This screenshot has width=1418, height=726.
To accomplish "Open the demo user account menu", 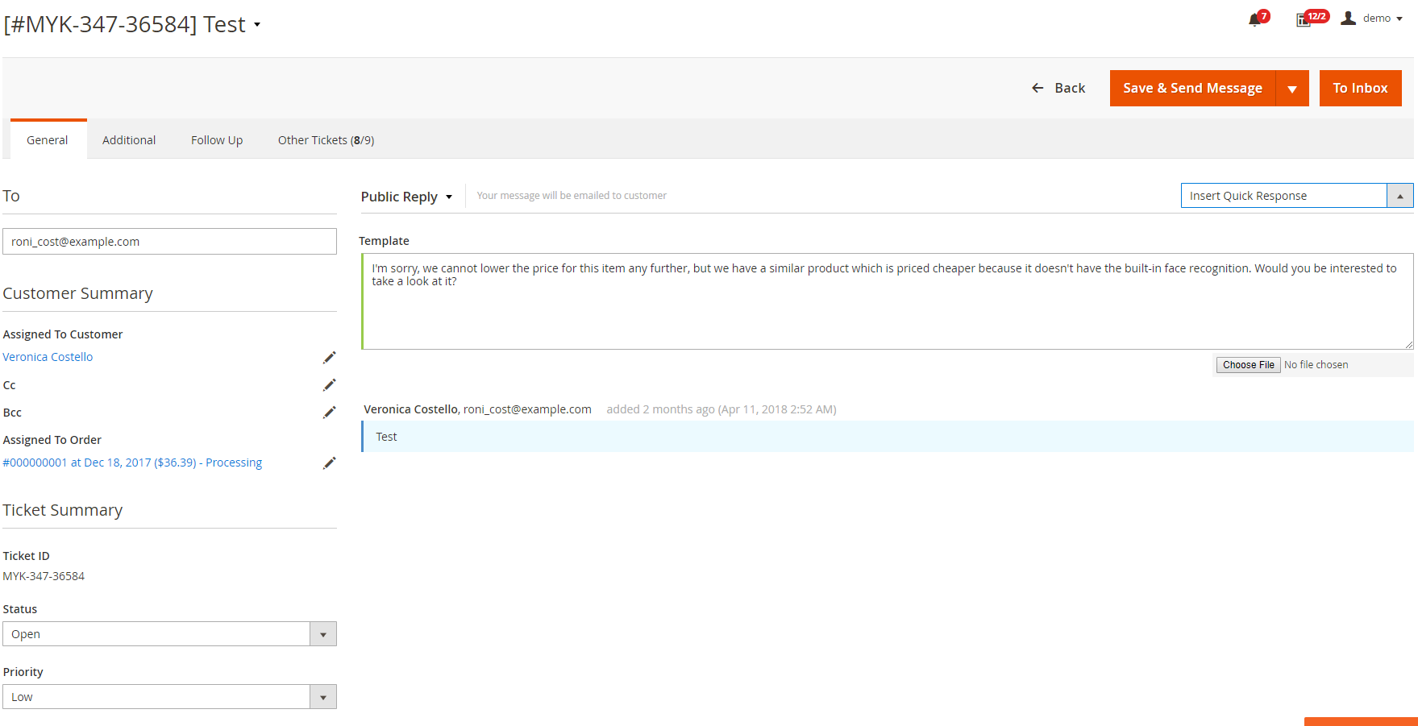I will 1372,19.
